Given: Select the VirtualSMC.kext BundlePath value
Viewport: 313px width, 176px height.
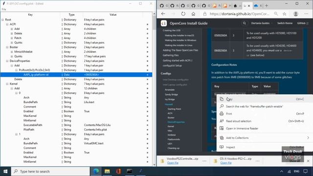Looking at the screenshot, I should coord(93,143).
